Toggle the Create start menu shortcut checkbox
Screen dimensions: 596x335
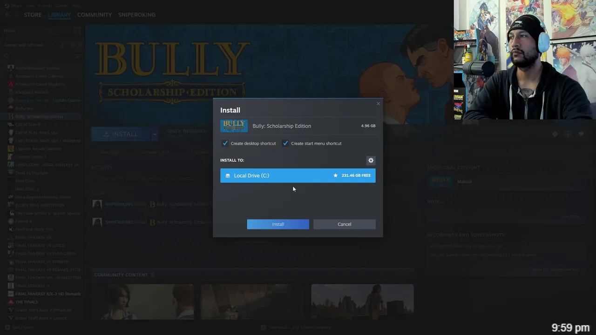[x=285, y=143]
